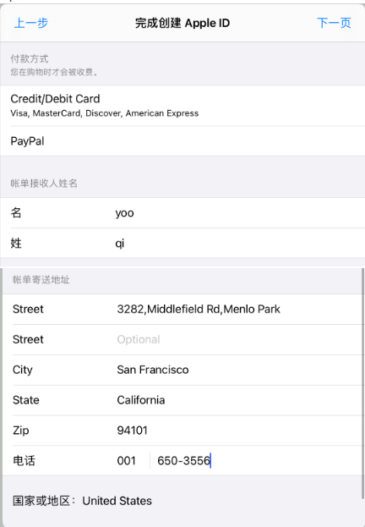The width and height of the screenshot is (365, 527).
Task: Choose PayPal as payment method
Action: [x=182, y=140]
